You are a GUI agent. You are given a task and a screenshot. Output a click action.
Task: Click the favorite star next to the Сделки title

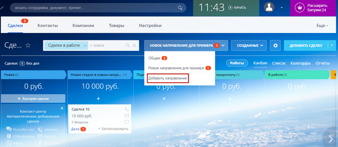click(x=28, y=45)
